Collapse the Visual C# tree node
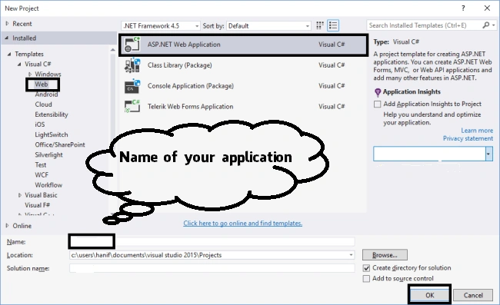This screenshot has height=305, width=500. click(19, 65)
